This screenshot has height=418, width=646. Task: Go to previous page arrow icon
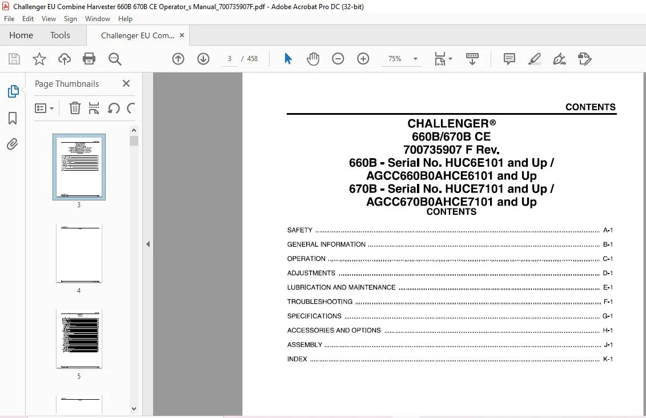pyautogui.click(x=178, y=59)
